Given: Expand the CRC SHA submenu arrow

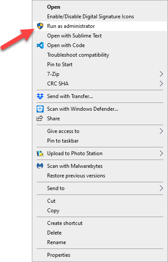Looking at the screenshot, I should (x=161, y=84).
